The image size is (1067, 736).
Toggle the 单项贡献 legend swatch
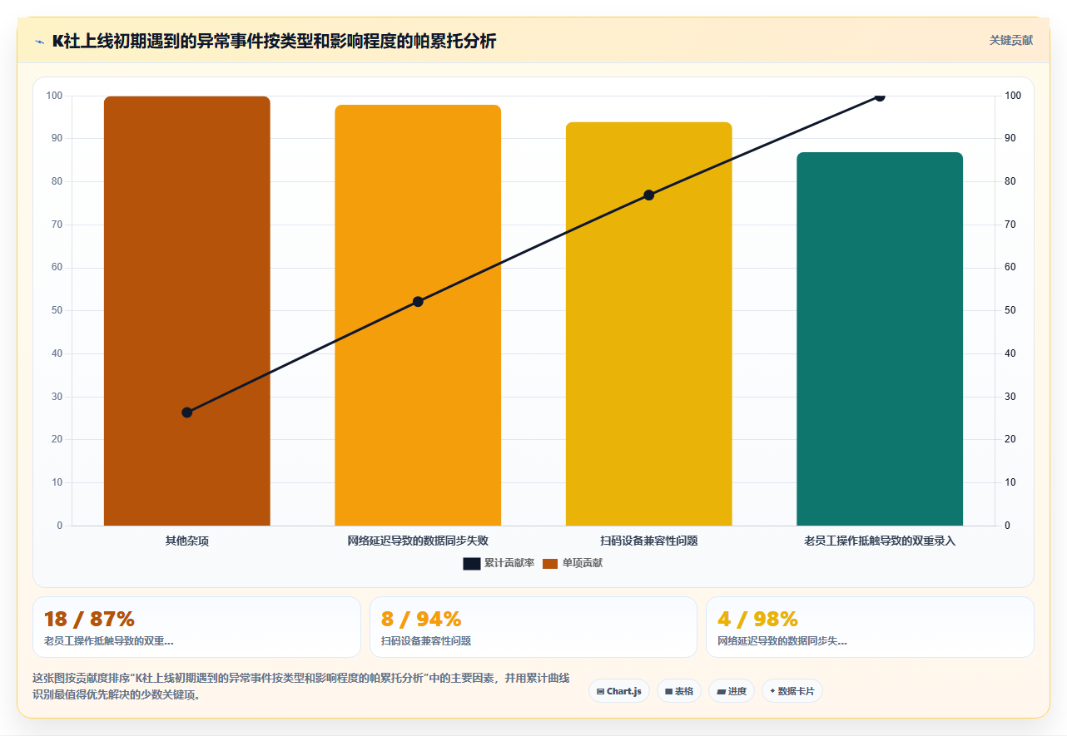pos(550,564)
